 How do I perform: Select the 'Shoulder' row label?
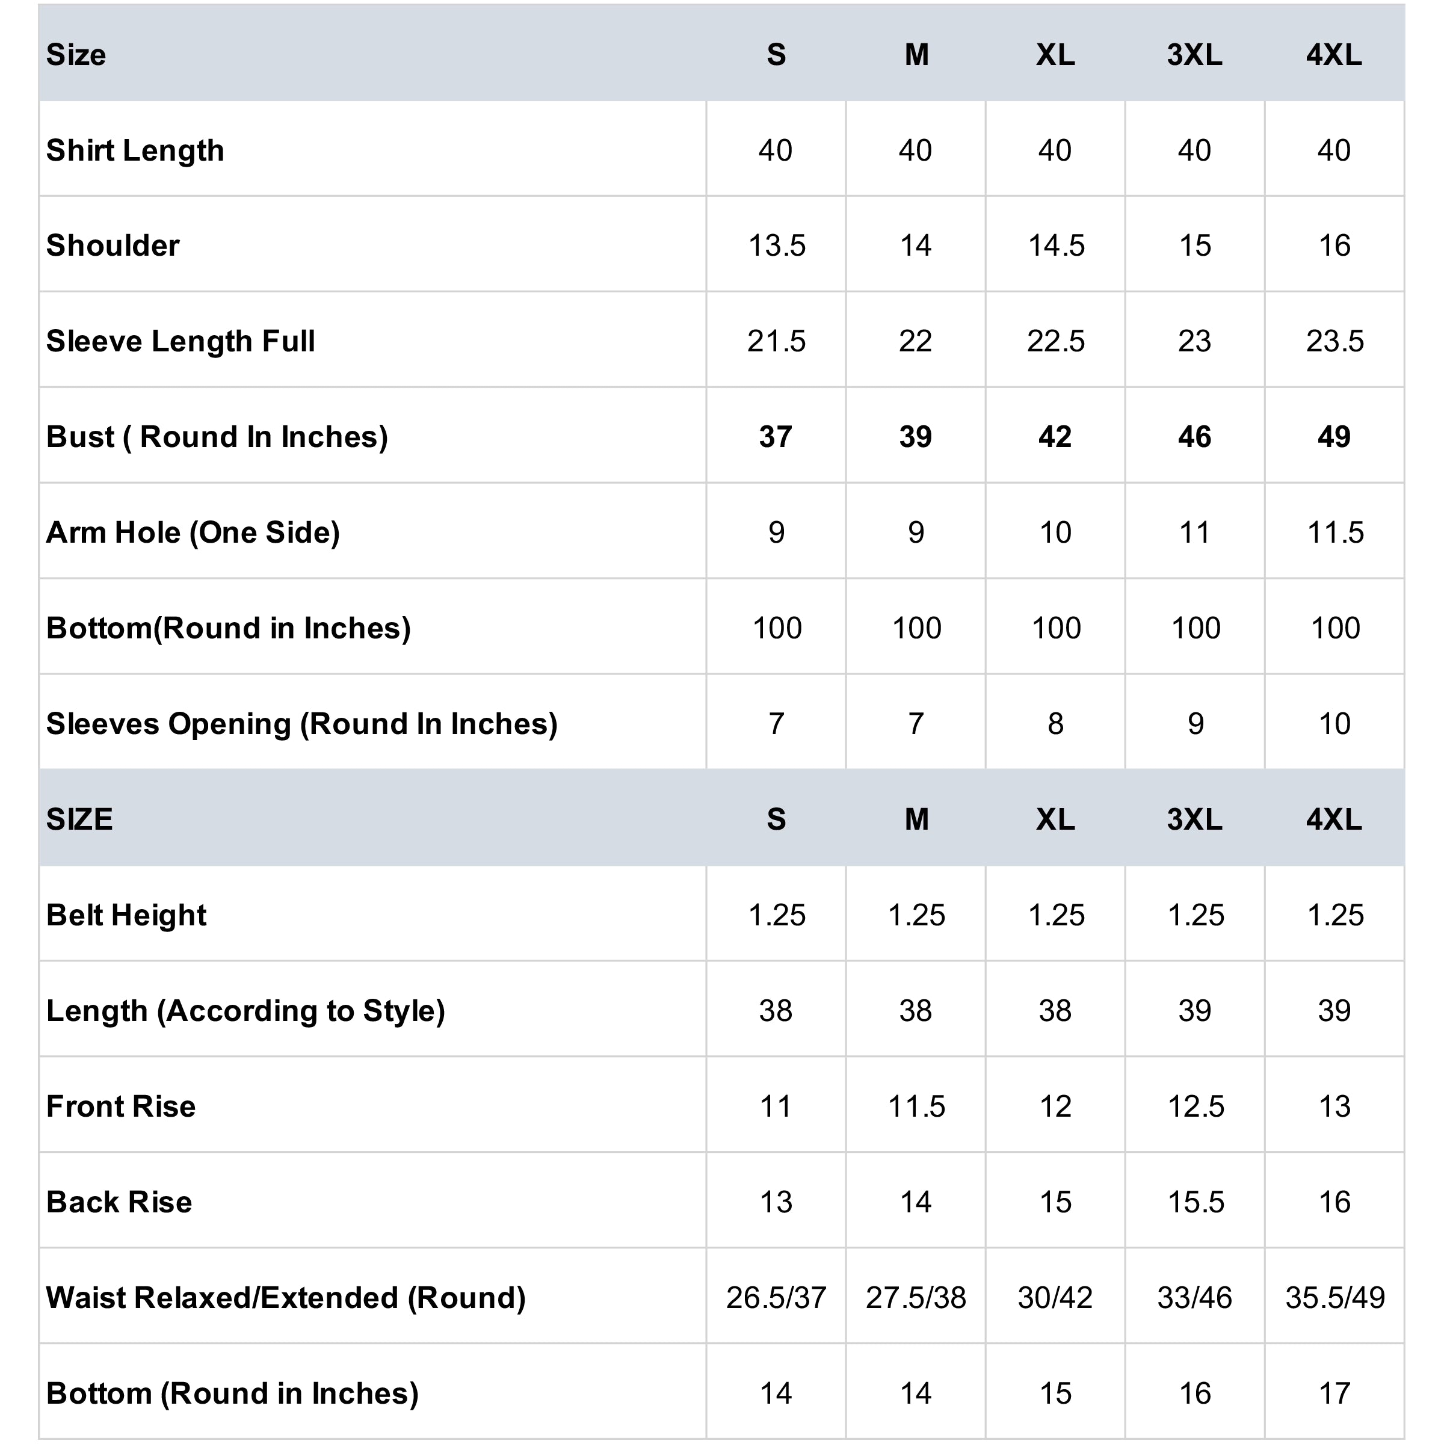113,246
